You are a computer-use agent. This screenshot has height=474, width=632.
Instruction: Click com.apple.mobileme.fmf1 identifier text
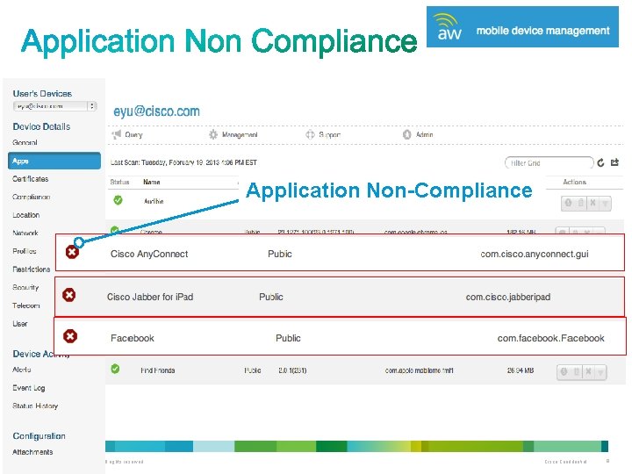(420, 370)
